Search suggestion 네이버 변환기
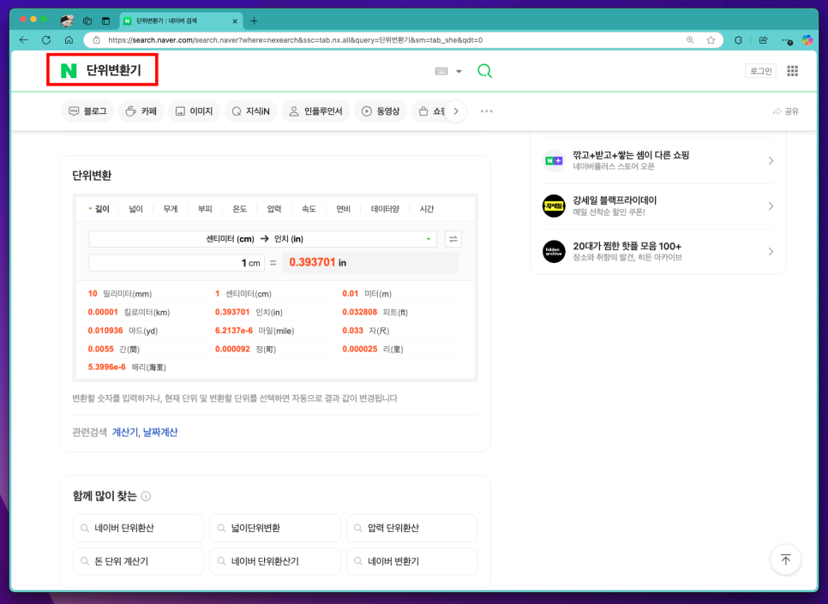Image resolution: width=828 pixels, height=604 pixels. tap(412, 561)
